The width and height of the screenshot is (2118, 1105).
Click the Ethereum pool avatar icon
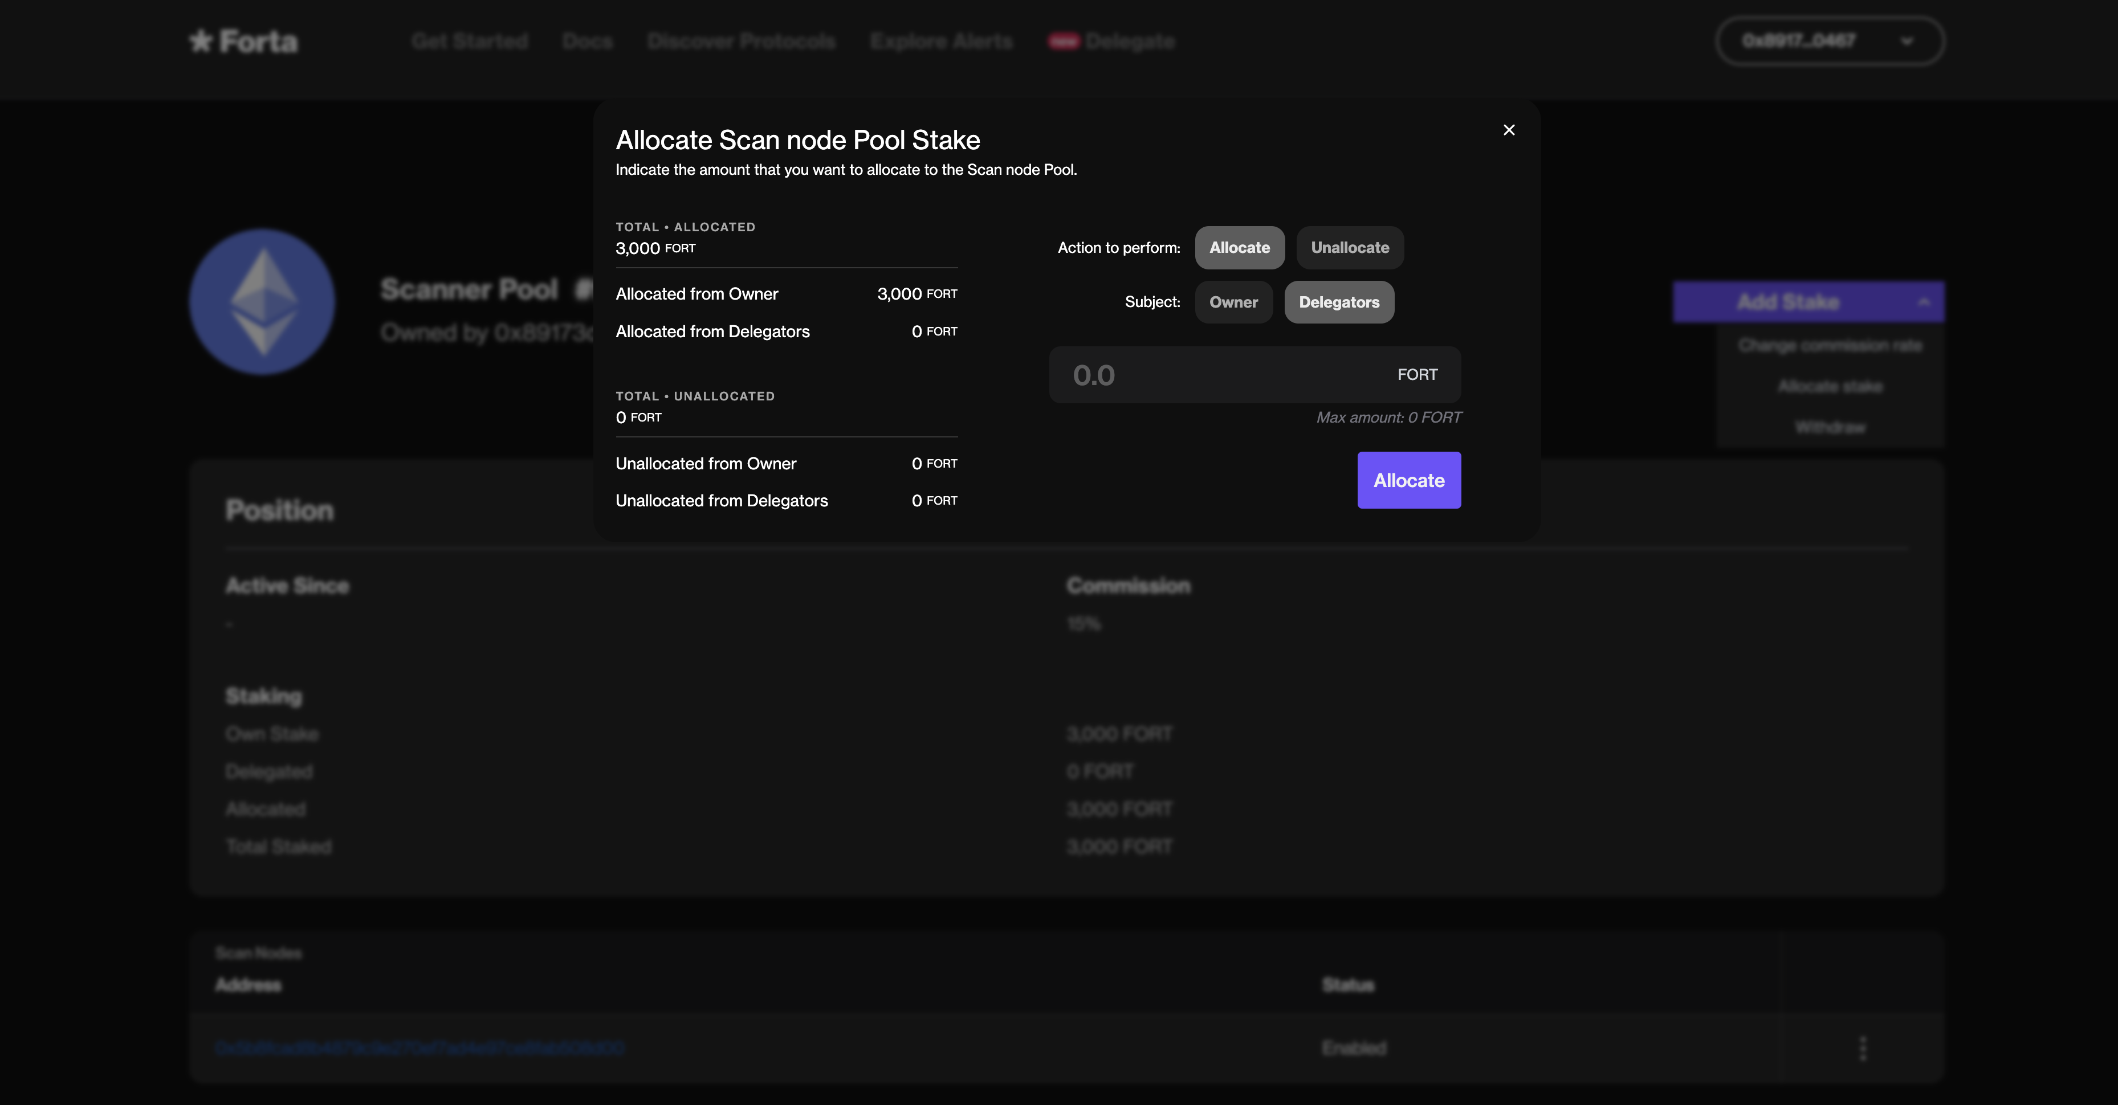click(x=262, y=302)
